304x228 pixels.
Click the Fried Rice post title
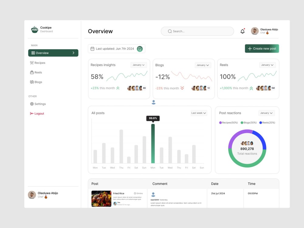119,193
